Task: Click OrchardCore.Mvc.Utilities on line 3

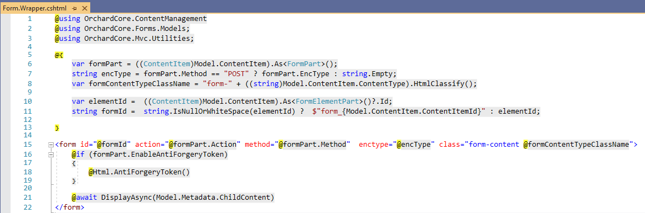Action: pyautogui.click(x=137, y=39)
